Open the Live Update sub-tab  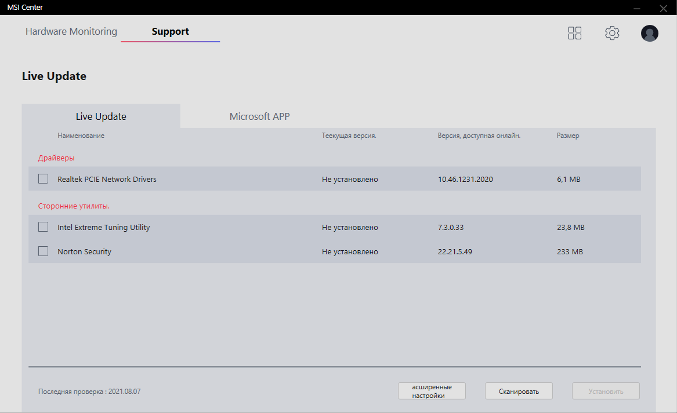[x=101, y=116]
